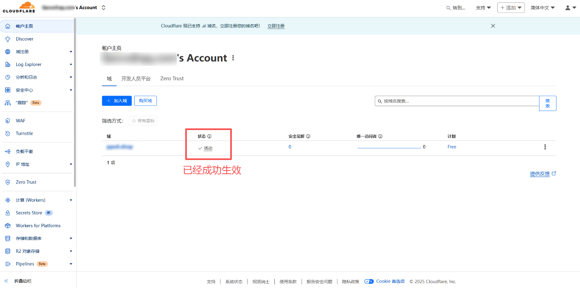580x288 pixels.
Task: Click the account title three-dot menu
Action: (x=233, y=58)
